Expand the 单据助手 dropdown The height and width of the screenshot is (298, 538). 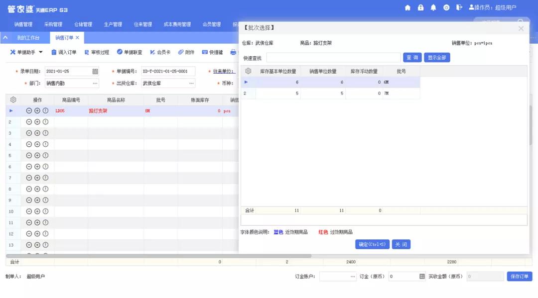click(x=41, y=52)
